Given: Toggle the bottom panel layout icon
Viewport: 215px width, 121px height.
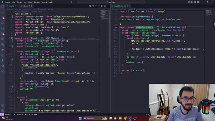Looking at the screenshot, I should point(192,2).
